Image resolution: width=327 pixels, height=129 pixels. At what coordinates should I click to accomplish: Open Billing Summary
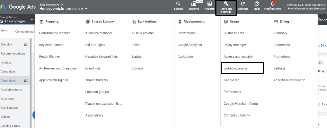(x=280, y=33)
